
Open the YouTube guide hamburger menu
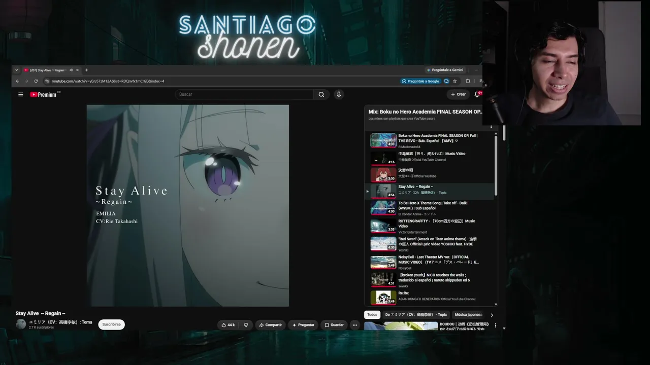[x=21, y=94]
